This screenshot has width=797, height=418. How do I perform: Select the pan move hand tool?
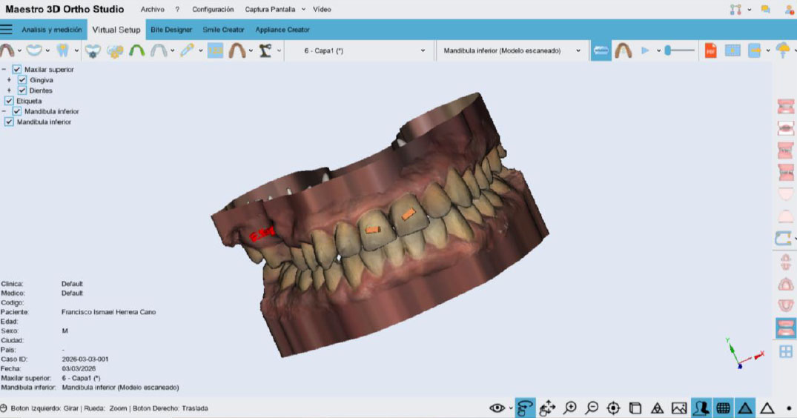pos(547,408)
